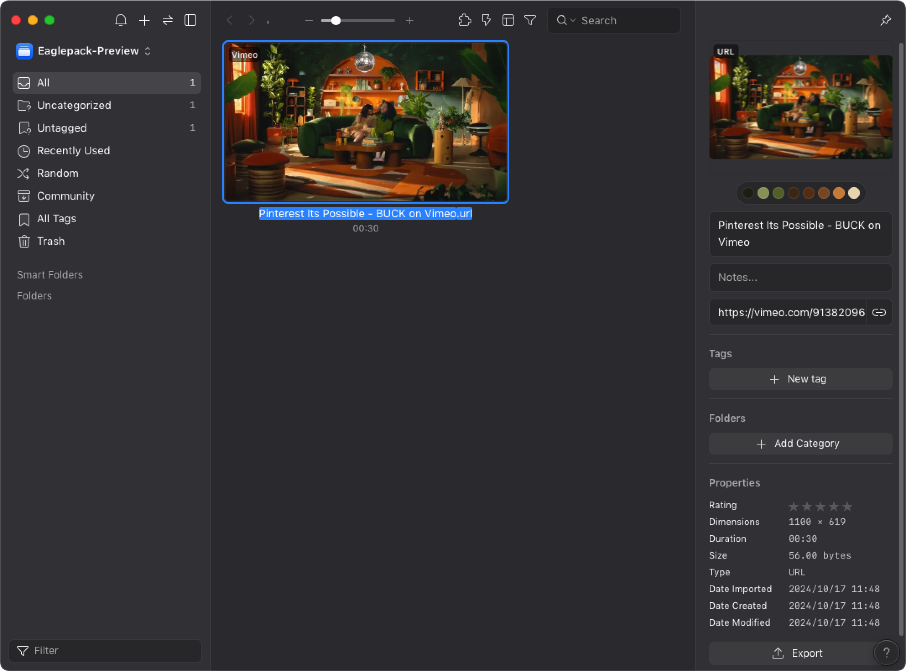This screenshot has height=671, width=906.
Task: Click the Smart Folders heading
Action: pos(50,275)
